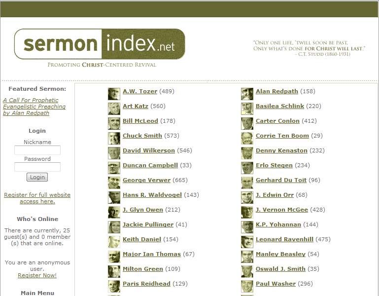Click the Chuck Smith portrait thumbnail
Viewport: 379px width, 296px height.
[x=114, y=138]
